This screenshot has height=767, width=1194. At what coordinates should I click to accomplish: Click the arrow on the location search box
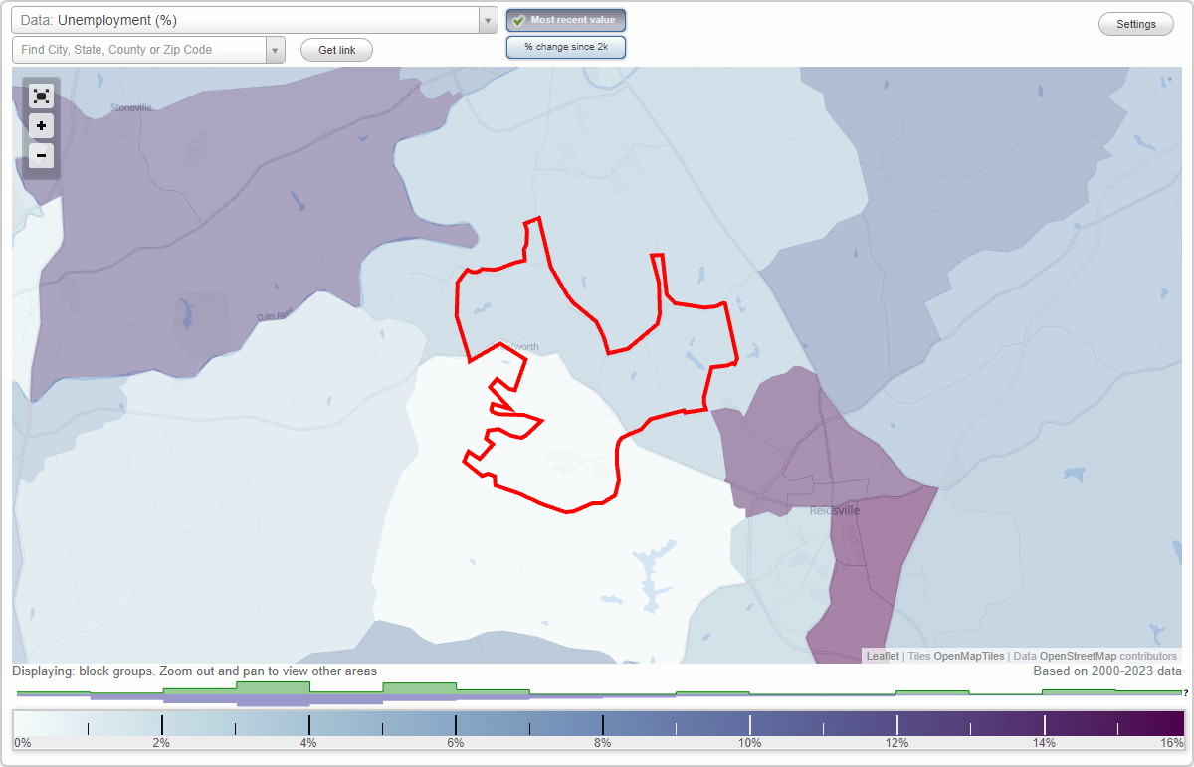(x=276, y=49)
